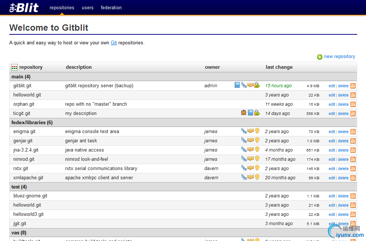The width and height of the screenshot is (366, 241).
Task: Open the ticgit.git repository
Action: click(x=22, y=113)
